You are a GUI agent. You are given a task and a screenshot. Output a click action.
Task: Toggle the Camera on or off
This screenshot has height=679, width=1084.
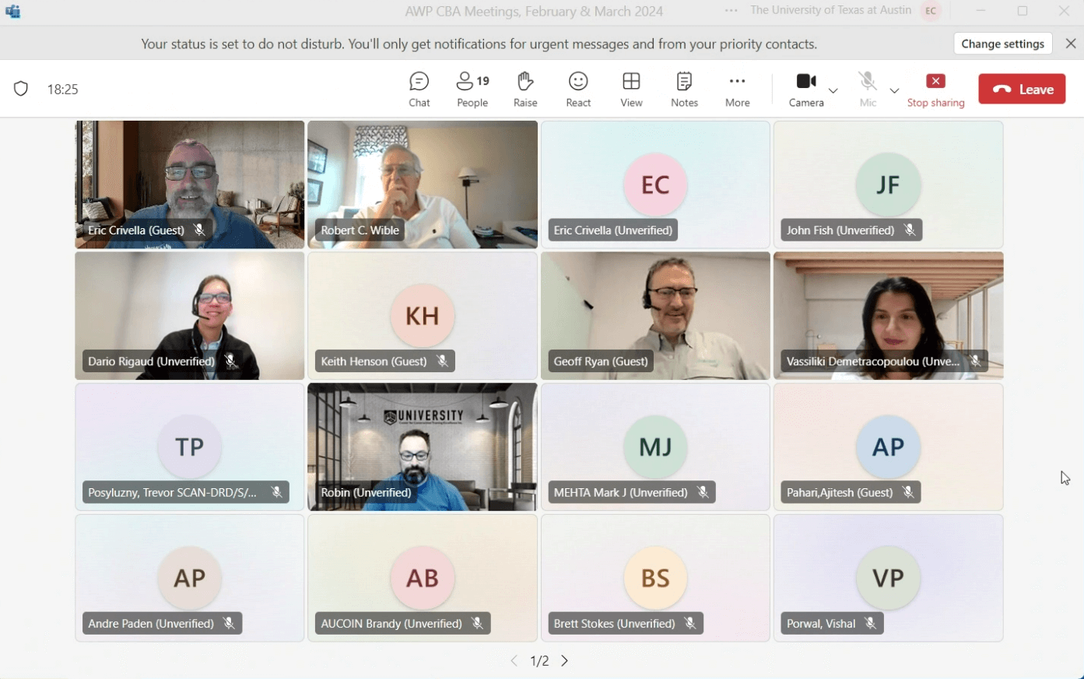(x=805, y=89)
